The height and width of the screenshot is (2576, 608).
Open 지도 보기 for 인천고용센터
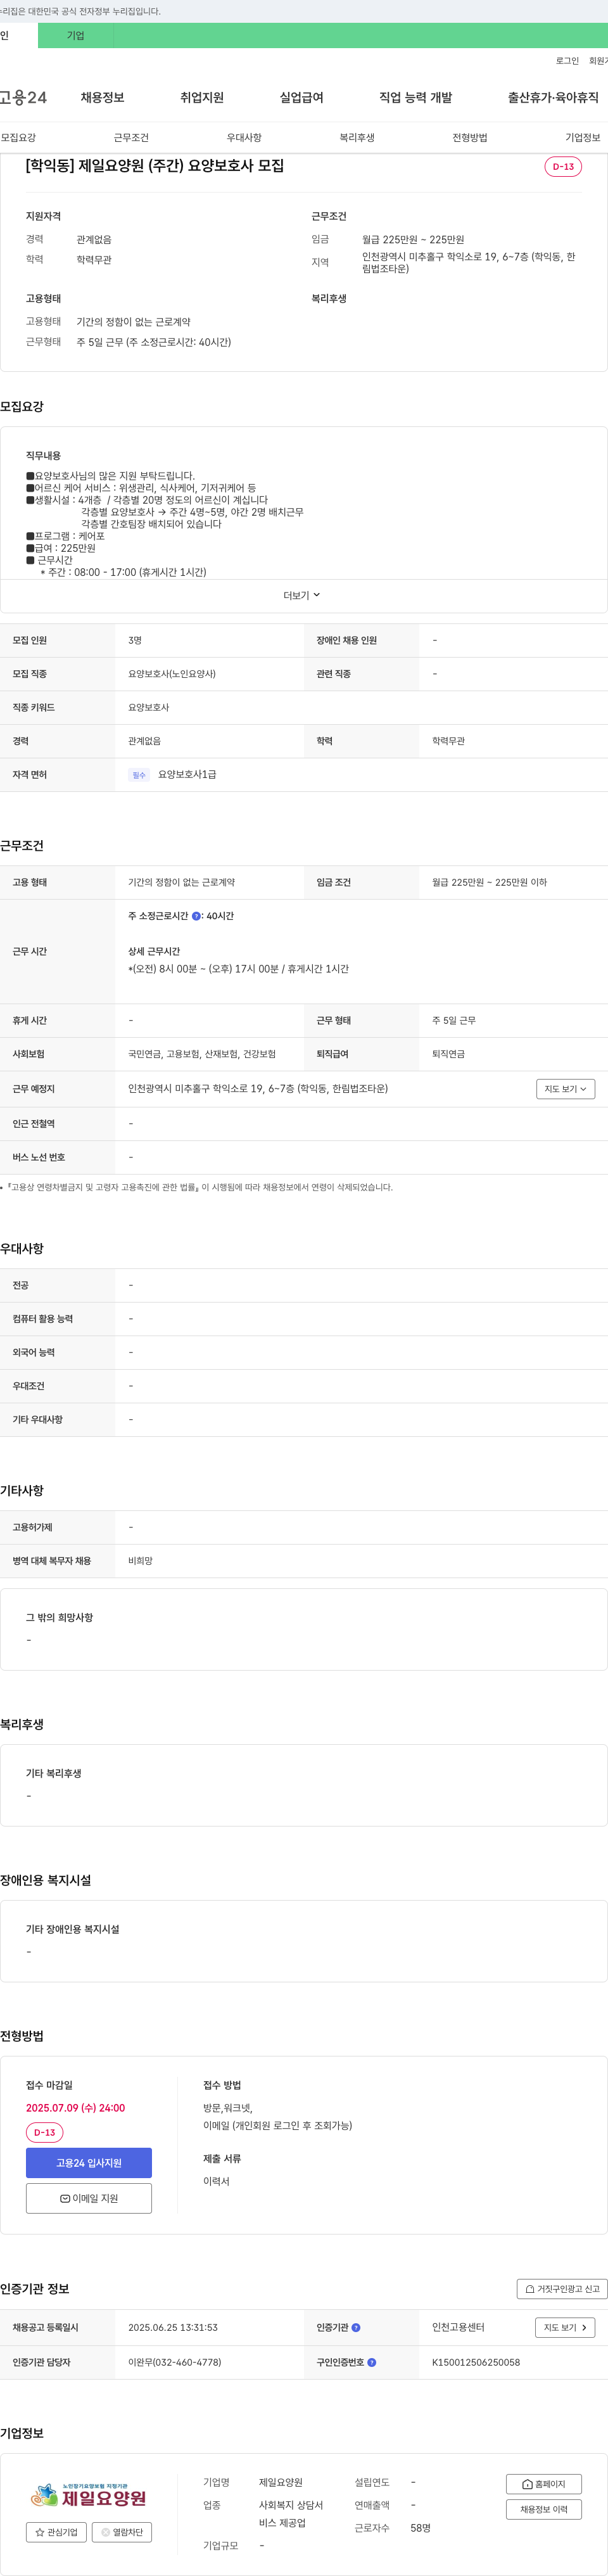point(565,2328)
